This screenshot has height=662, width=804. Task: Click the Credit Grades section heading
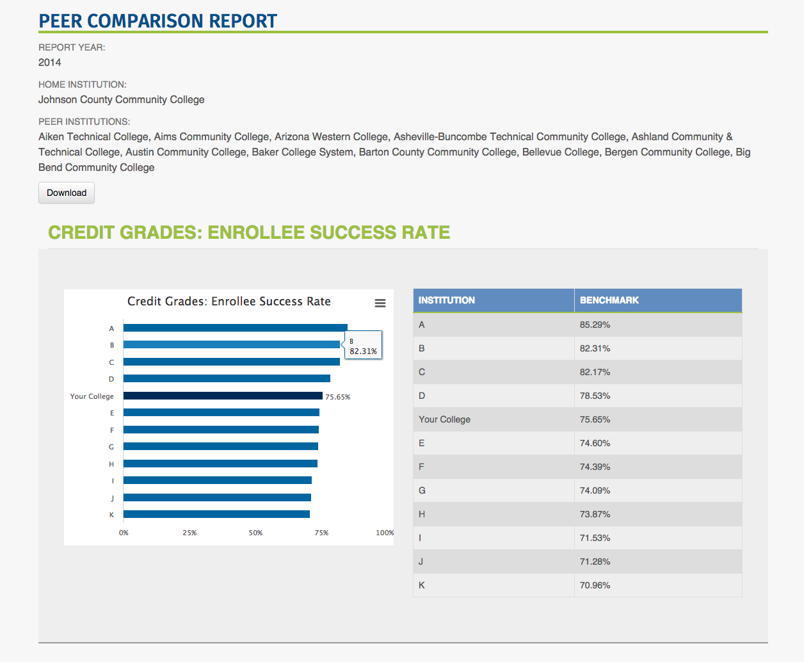click(248, 232)
